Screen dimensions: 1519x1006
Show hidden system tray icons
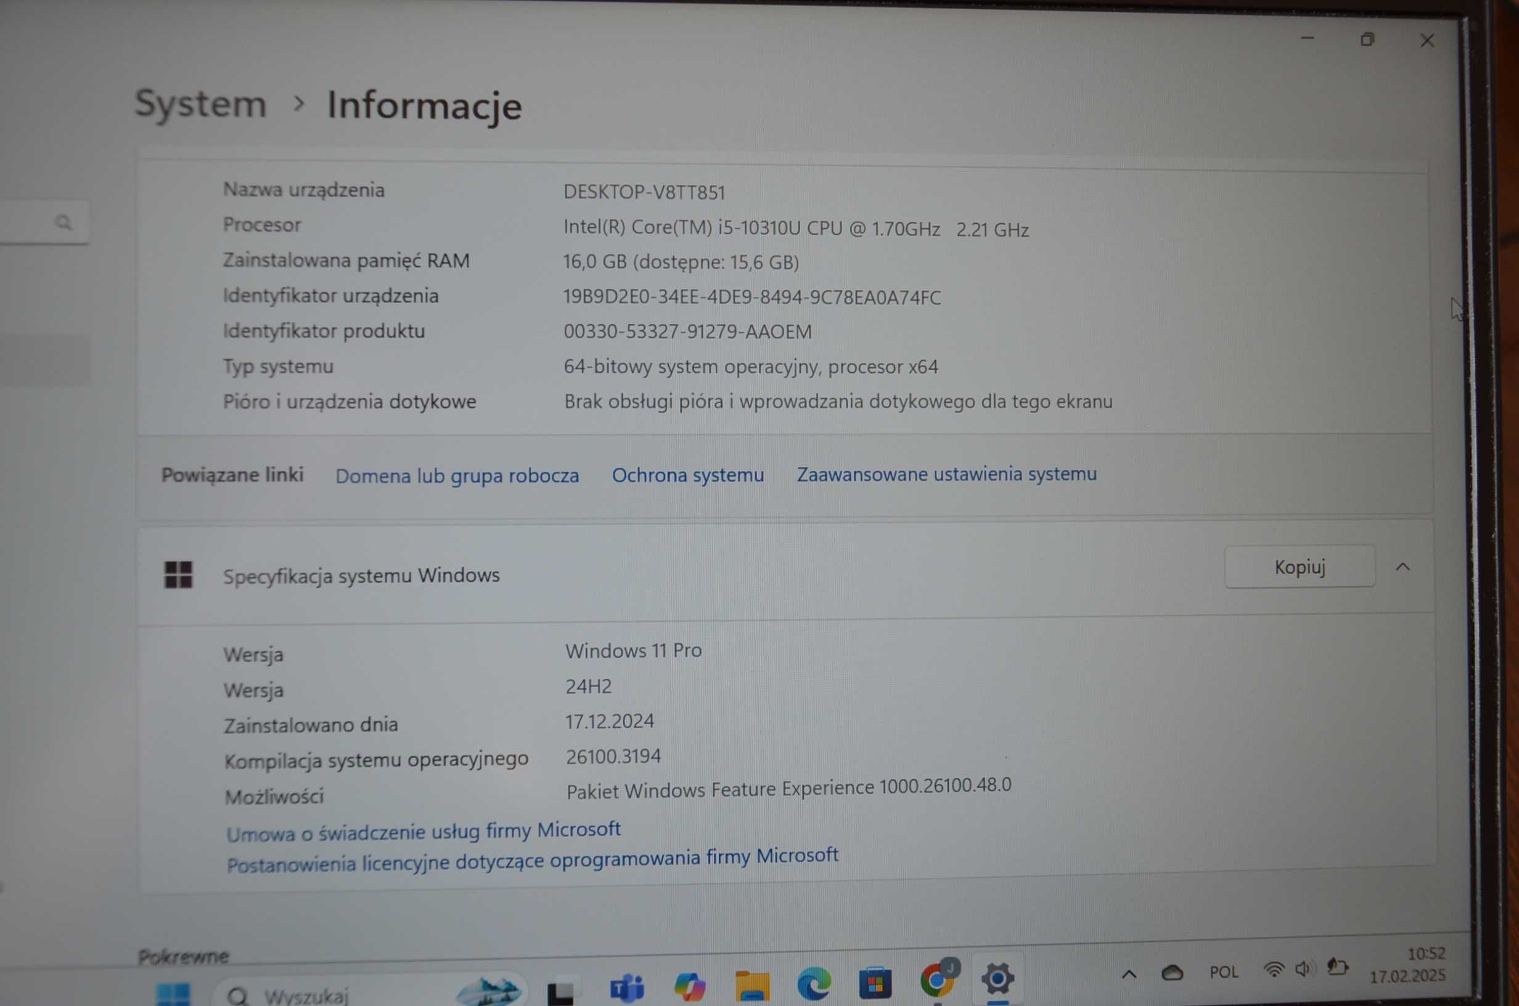pos(1129,975)
